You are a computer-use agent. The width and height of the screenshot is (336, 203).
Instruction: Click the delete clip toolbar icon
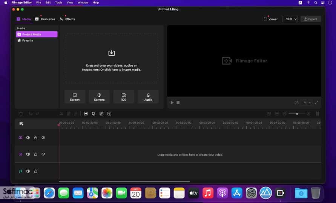21,114
